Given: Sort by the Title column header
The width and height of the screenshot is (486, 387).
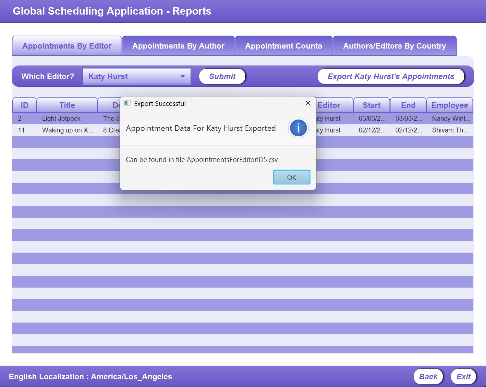Looking at the screenshot, I should (x=67, y=105).
